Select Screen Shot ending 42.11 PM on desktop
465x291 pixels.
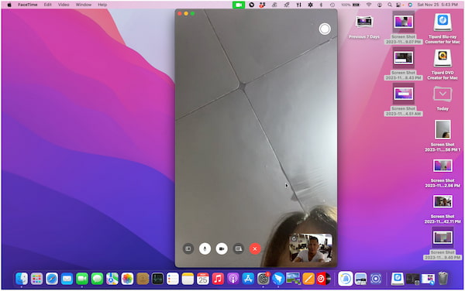coord(443,209)
